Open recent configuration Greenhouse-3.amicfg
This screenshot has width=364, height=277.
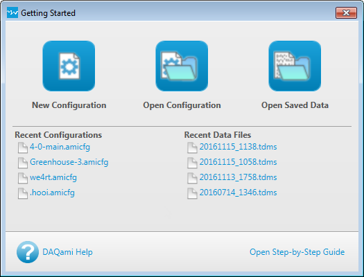pos(69,162)
